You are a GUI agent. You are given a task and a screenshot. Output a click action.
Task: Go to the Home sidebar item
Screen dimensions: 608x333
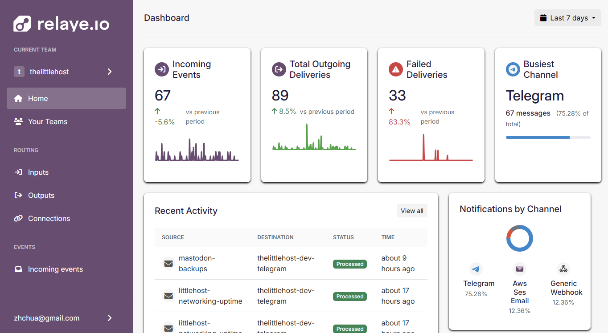click(66, 98)
